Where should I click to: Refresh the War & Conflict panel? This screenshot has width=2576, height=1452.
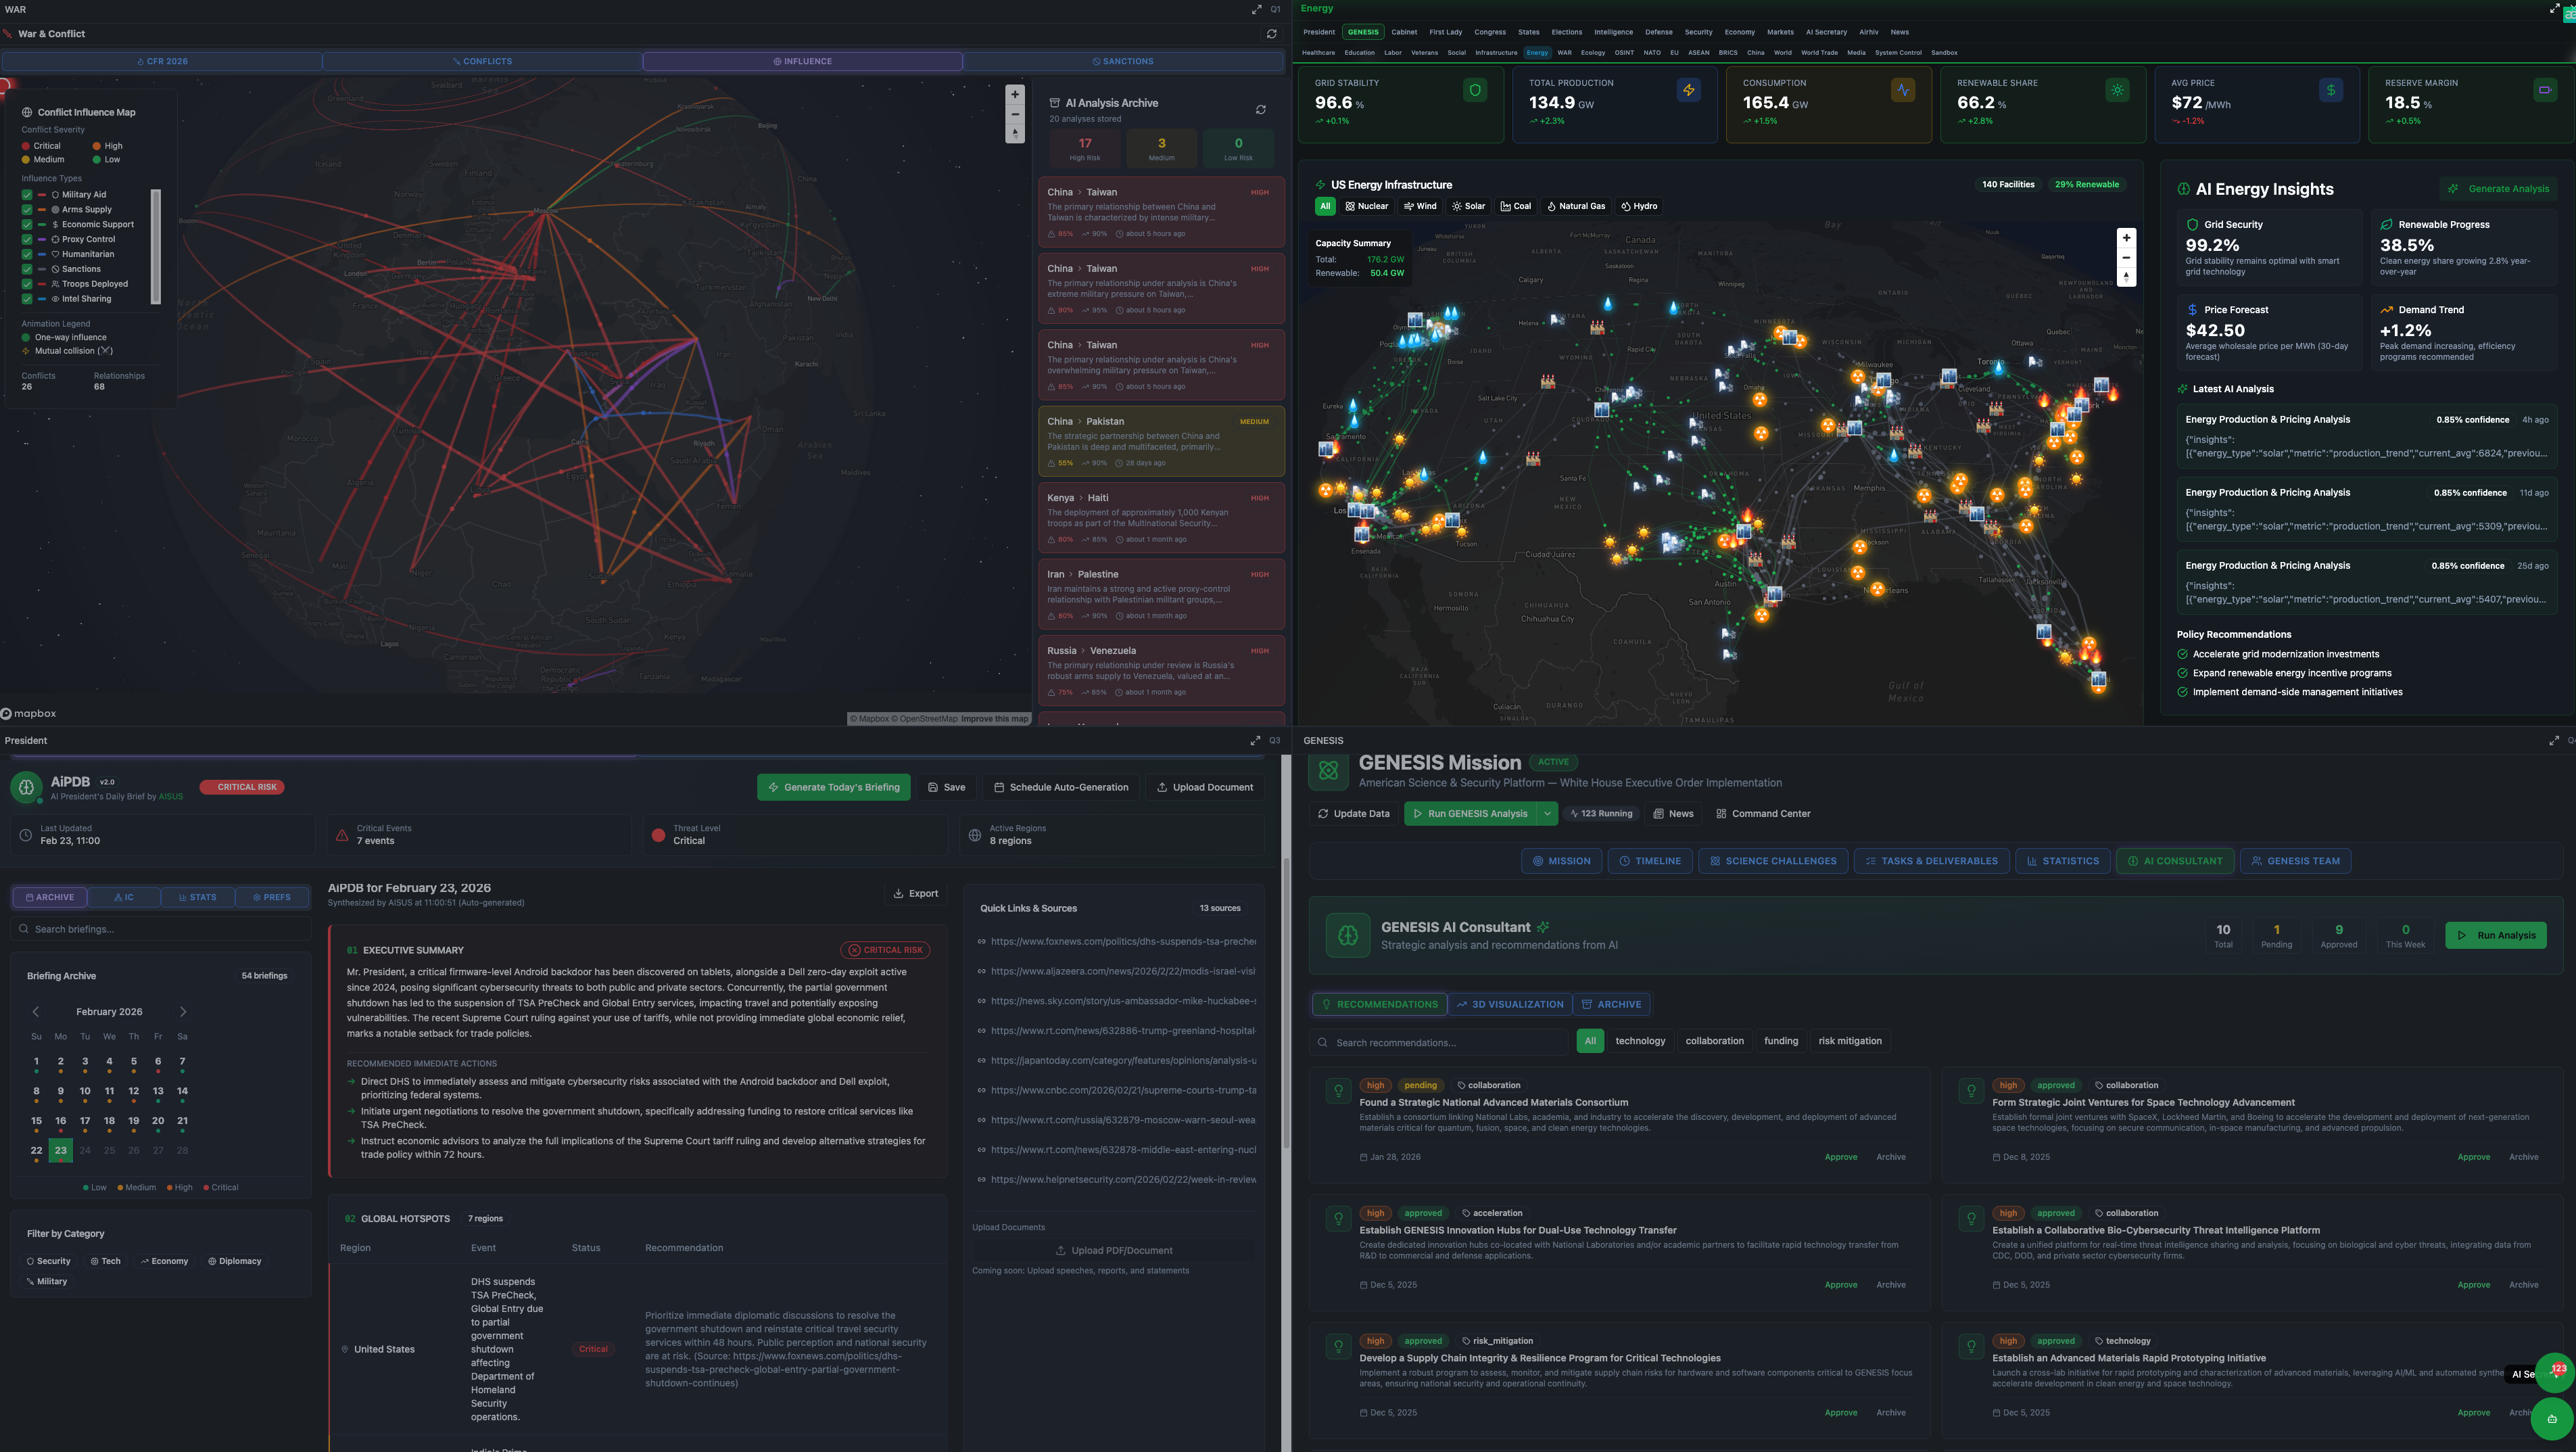coord(1271,34)
